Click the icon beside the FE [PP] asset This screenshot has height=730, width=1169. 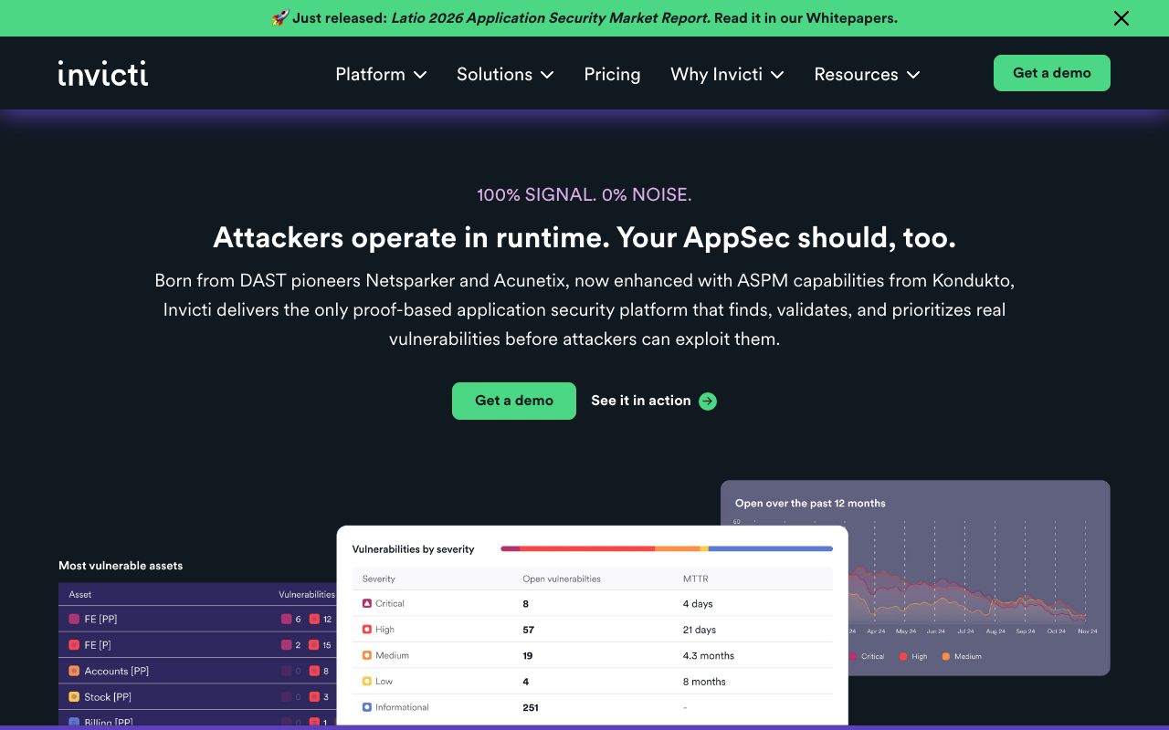pos(74,619)
